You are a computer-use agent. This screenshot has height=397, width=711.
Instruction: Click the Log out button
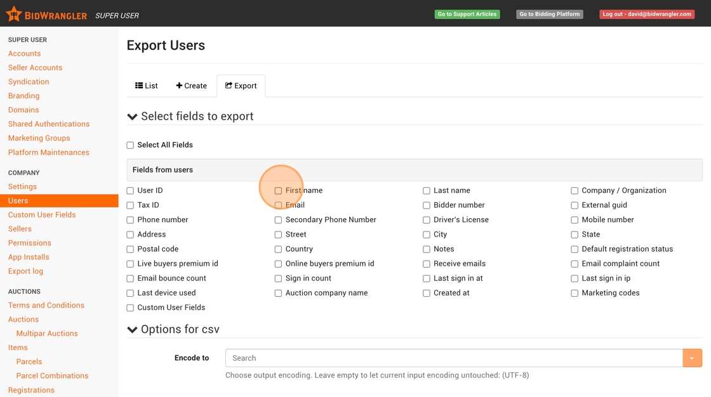tap(646, 14)
